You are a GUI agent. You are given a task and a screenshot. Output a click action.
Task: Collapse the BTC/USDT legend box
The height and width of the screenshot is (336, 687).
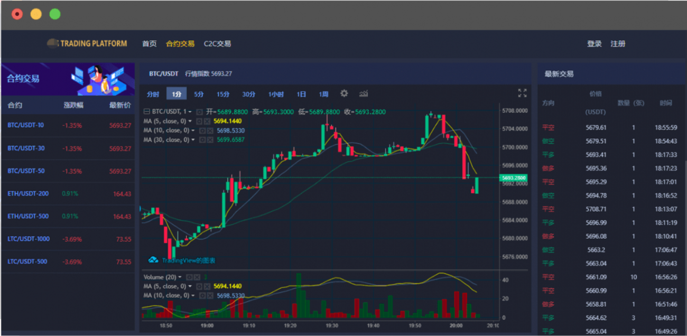pyautogui.click(x=147, y=112)
